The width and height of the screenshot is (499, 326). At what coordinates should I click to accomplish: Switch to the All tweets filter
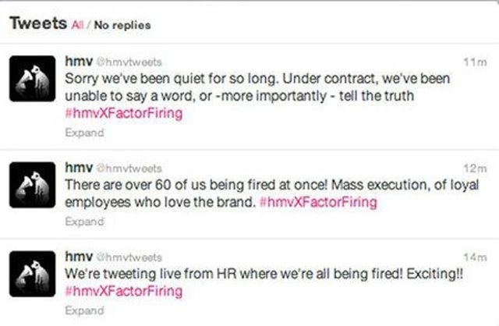[77, 25]
